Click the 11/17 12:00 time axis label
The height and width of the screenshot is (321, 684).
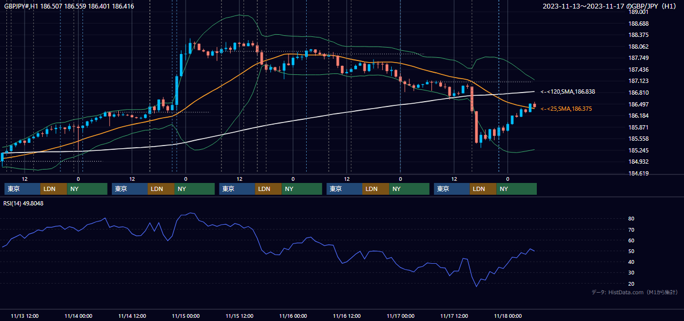tap(454, 316)
